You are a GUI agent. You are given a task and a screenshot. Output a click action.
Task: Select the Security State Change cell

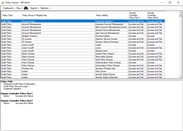(x=111, y=74)
